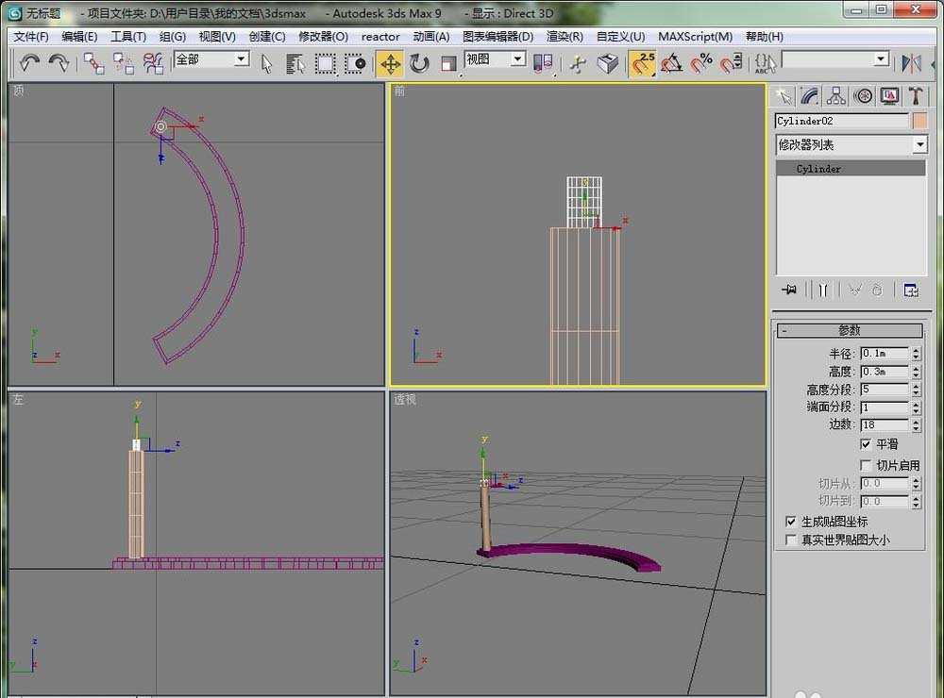Viewport: 944px width, 698px height.
Task: Open the Hierarchy panel tab
Action: [835, 95]
